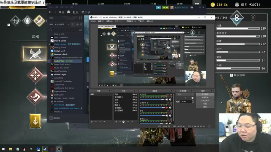Select the crossed axes weapon slot
The image size is (271, 152).
[35, 54]
